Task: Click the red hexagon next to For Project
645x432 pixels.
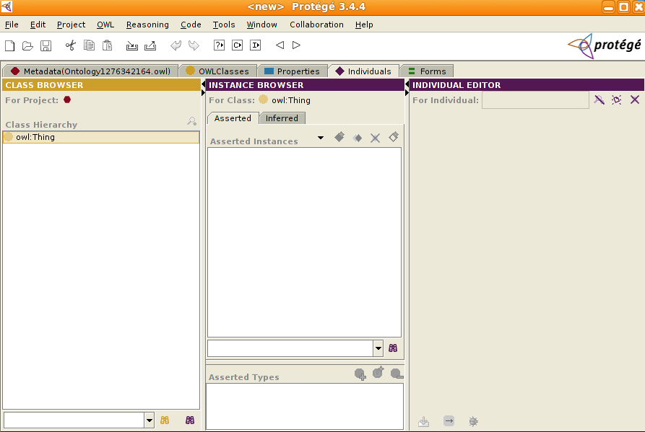Action: pyautogui.click(x=67, y=100)
